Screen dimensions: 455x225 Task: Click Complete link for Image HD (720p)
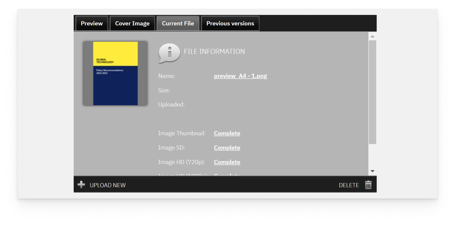coord(227,162)
